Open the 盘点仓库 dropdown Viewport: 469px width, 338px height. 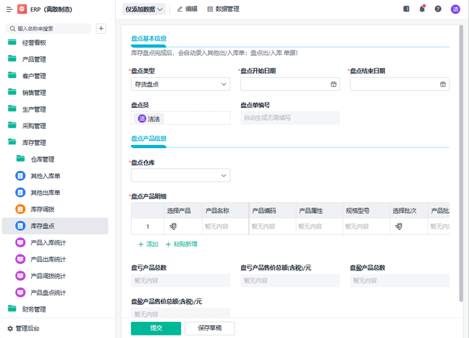(x=180, y=175)
